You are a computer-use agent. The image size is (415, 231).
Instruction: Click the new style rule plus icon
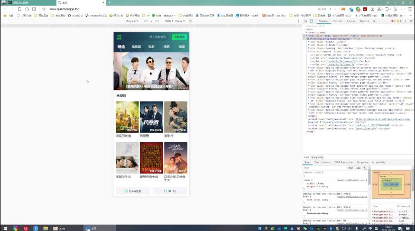point(364,168)
